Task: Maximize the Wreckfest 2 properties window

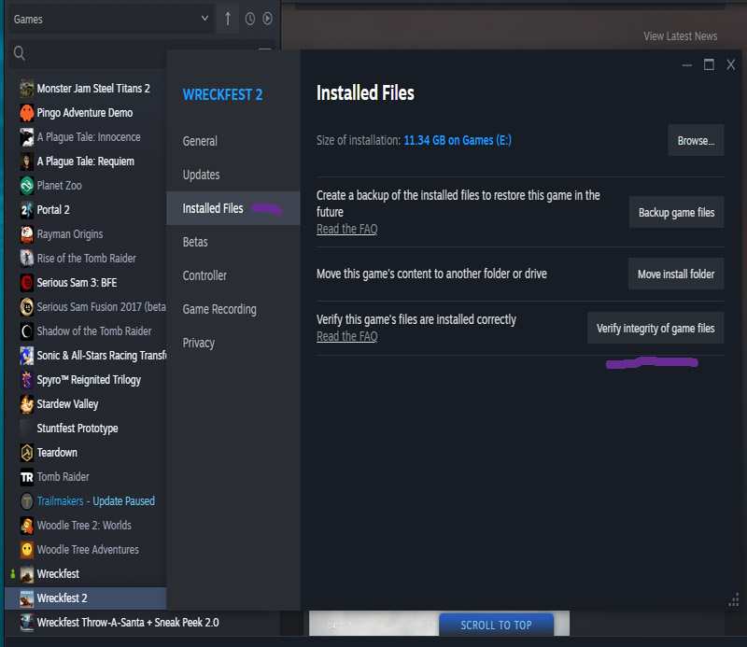Action: [x=709, y=64]
